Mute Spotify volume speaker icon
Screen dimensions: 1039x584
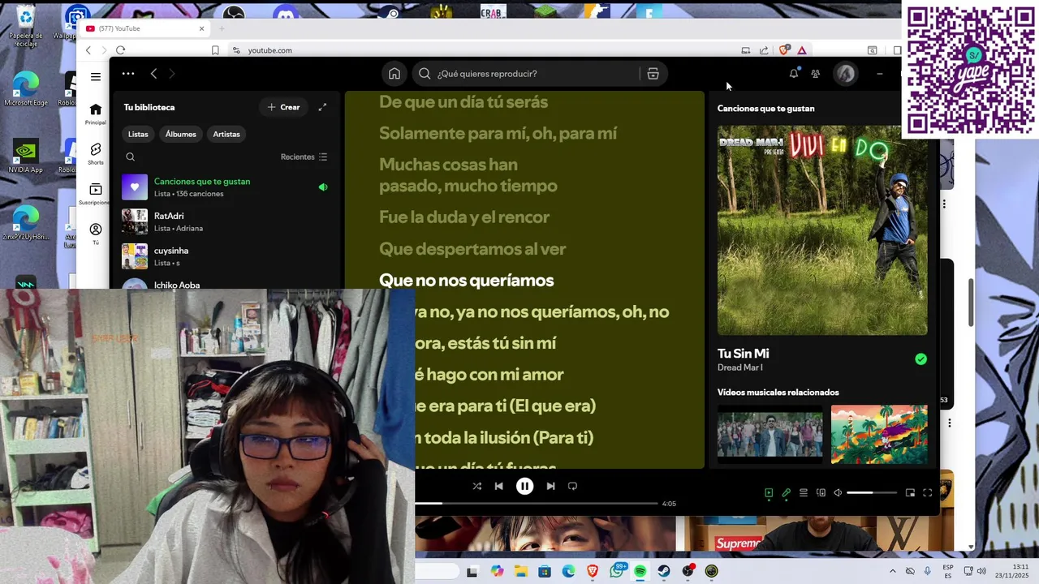[838, 492]
